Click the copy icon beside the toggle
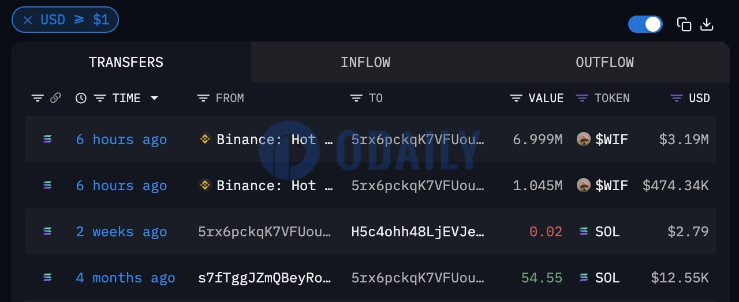This screenshot has height=302, width=739. pyautogui.click(x=684, y=24)
